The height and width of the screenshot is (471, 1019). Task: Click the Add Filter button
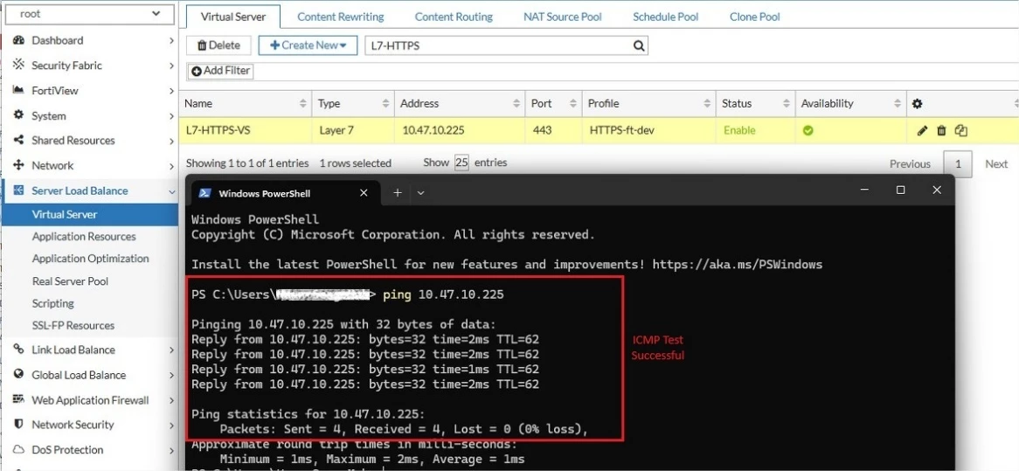(220, 71)
